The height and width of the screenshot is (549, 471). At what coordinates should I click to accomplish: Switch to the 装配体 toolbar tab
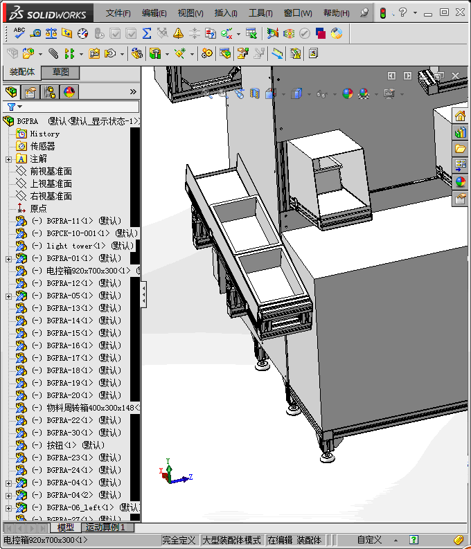tap(22, 72)
